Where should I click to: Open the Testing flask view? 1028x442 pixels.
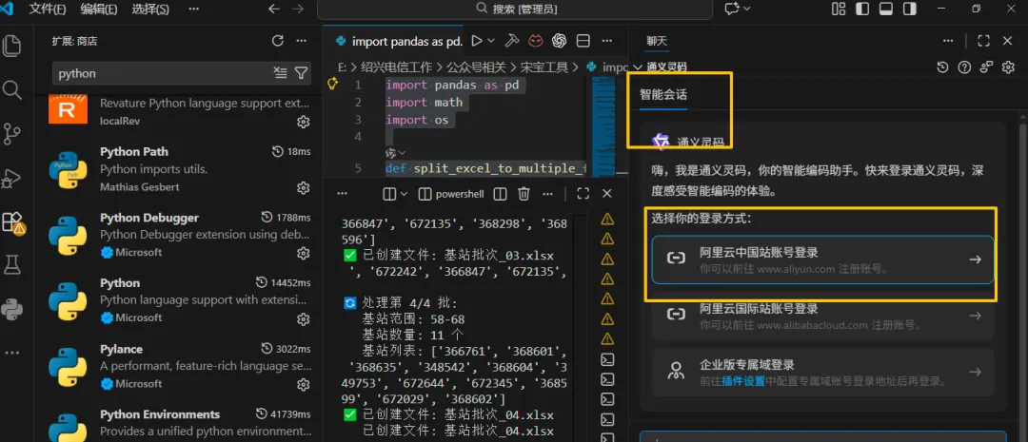coord(11,264)
